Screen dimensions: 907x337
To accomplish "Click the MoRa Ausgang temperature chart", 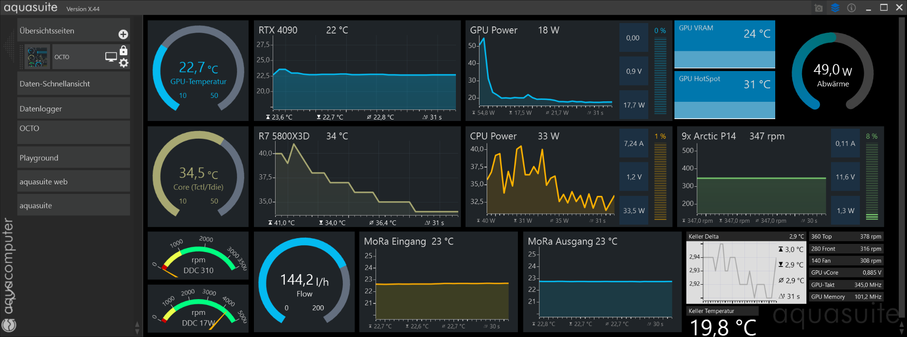I will (602, 282).
